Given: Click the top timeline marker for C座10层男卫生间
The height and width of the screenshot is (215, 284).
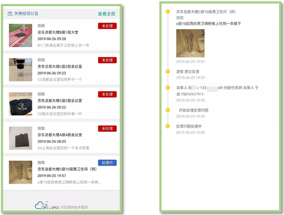Looking at the screenshot, I should [167, 12].
